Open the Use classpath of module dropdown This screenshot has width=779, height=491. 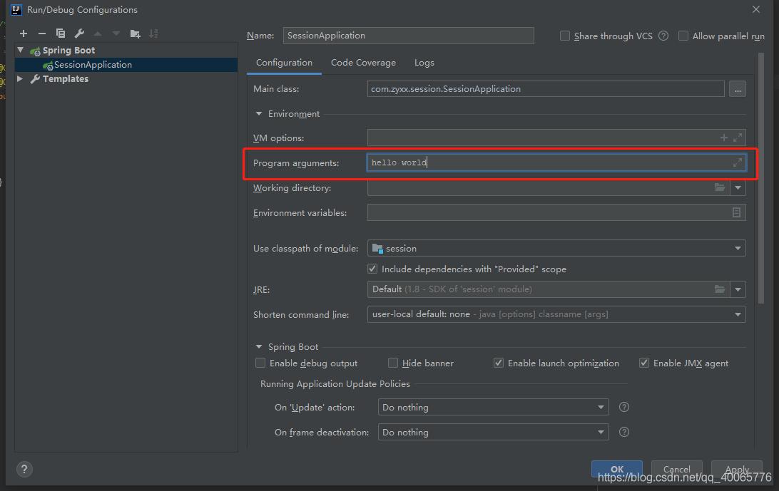556,248
